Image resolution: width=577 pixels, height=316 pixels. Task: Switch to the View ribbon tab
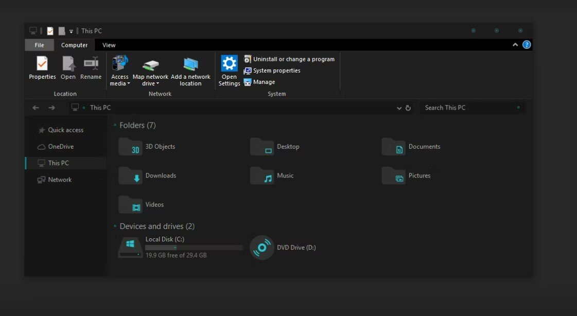pyautogui.click(x=109, y=45)
